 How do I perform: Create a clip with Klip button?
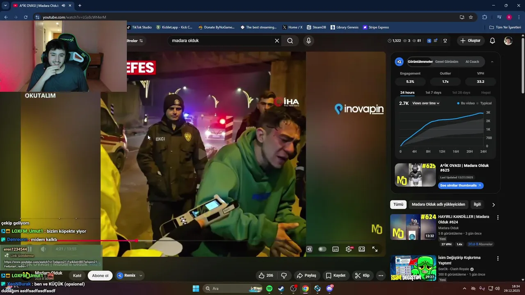coord(362,275)
